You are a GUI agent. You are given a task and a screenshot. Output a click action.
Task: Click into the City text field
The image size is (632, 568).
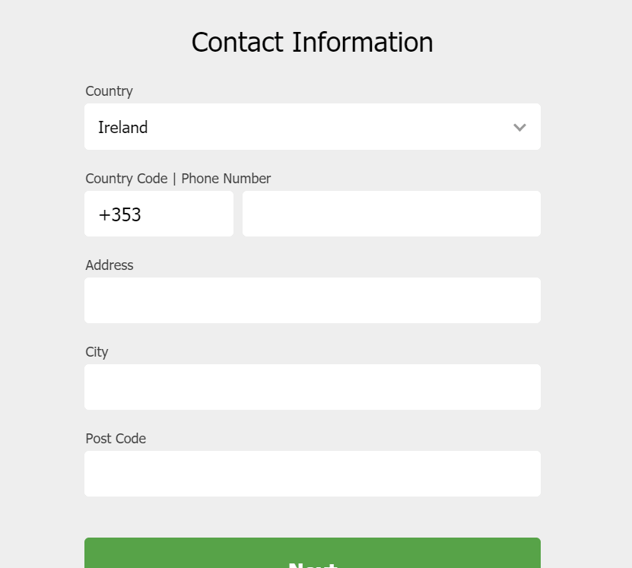coord(313,387)
